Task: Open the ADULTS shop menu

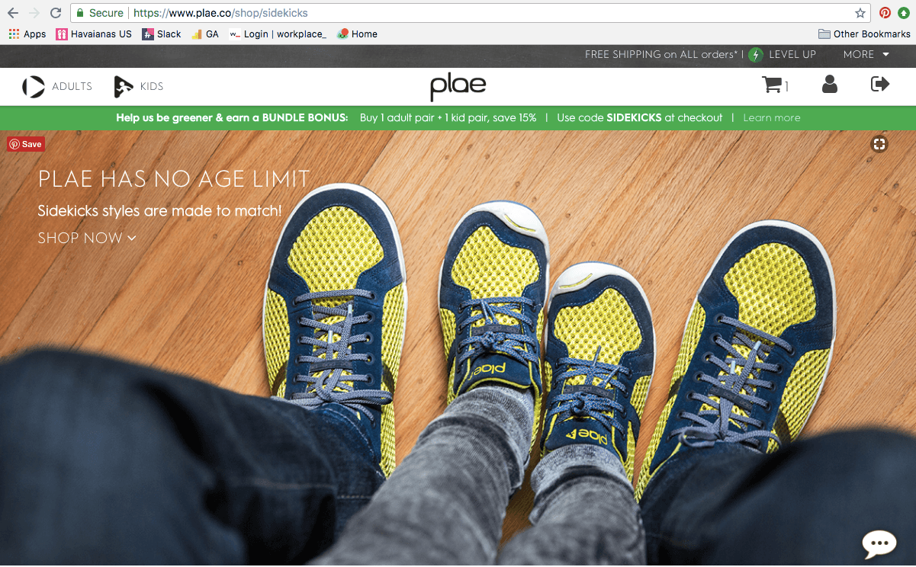Action: (57, 87)
